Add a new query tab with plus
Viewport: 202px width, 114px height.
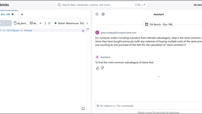click(22, 14)
